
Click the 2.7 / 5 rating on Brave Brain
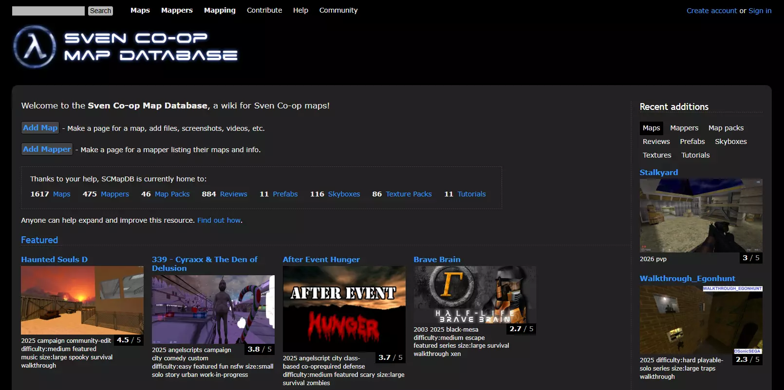point(522,329)
